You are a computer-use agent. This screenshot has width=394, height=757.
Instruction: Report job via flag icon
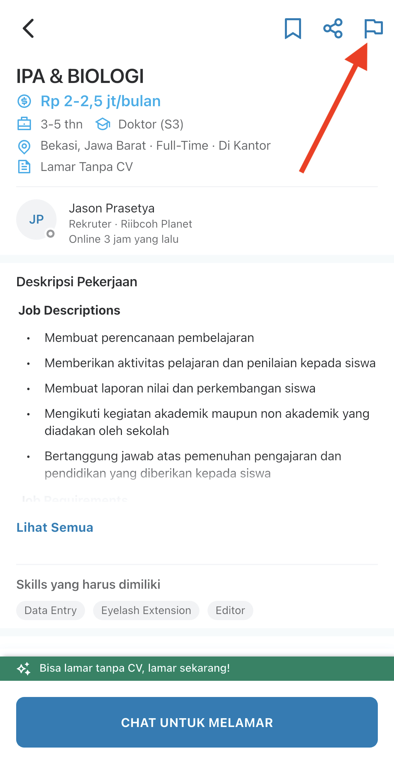click(x=373, y=29)
